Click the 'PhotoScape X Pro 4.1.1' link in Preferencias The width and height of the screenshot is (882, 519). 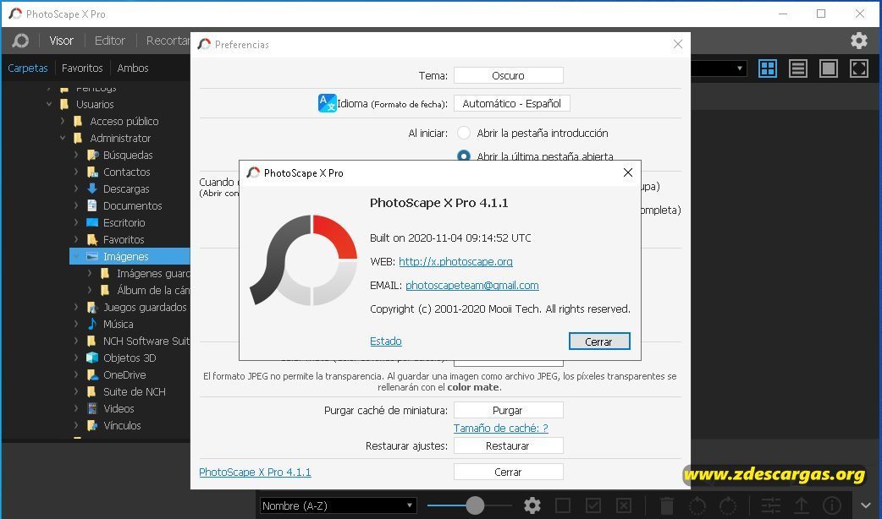[x=255, y=472]
